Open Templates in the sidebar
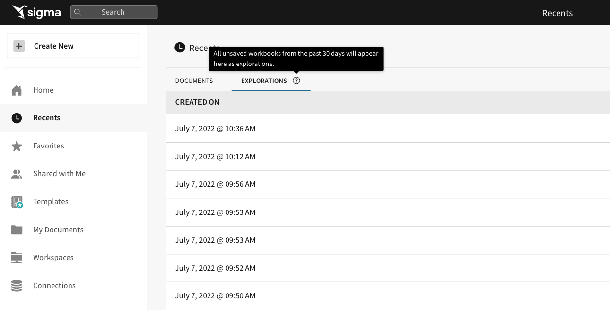This screenshot has width=610, height=310. tap(73, 202)
